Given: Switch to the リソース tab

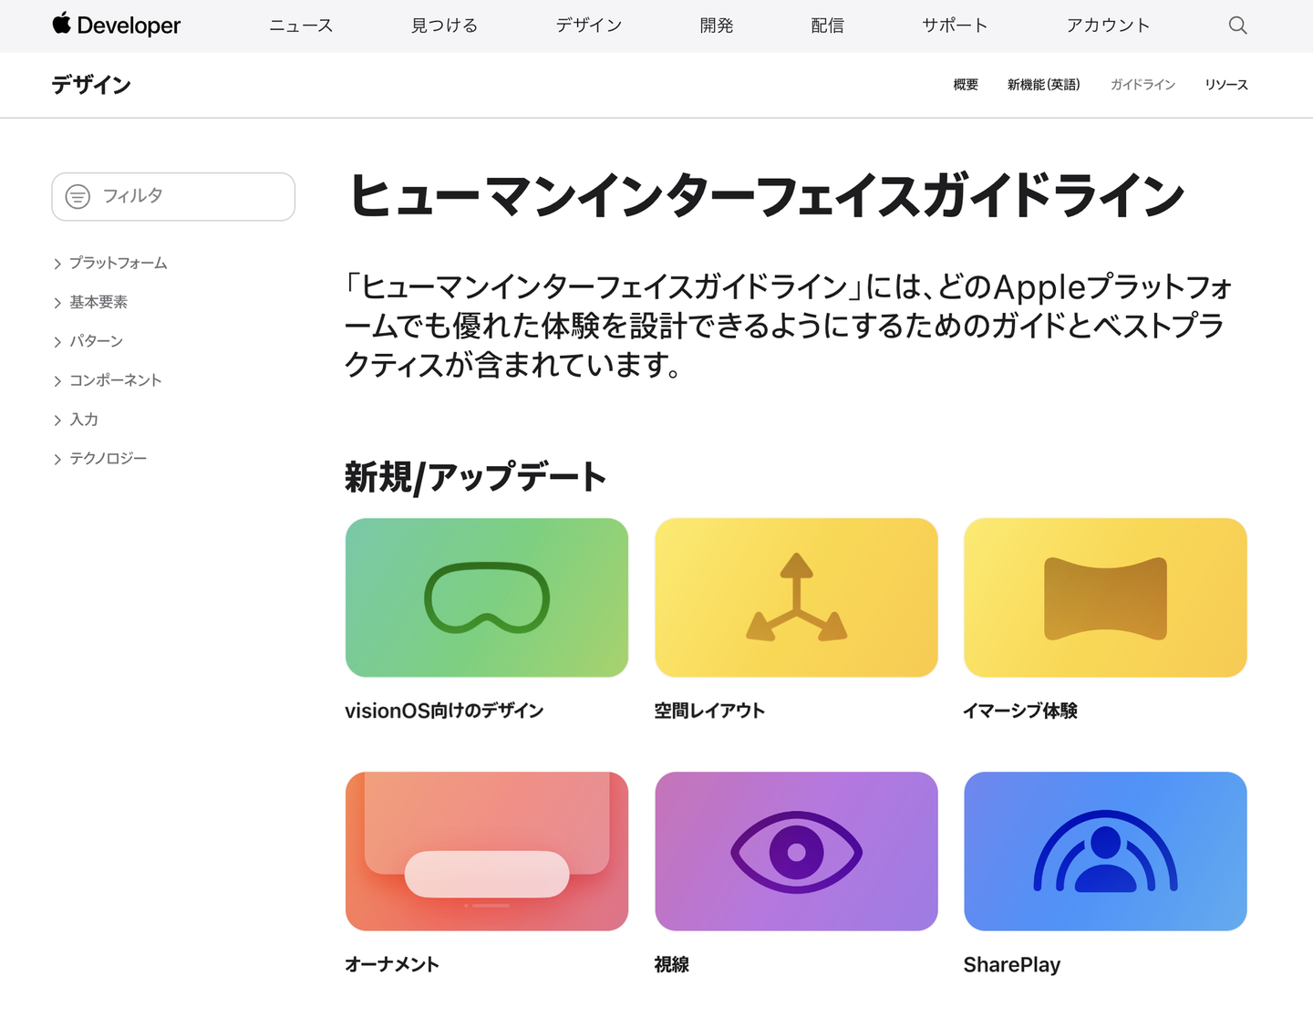Looking at the screenshot, I should 1226,85.
